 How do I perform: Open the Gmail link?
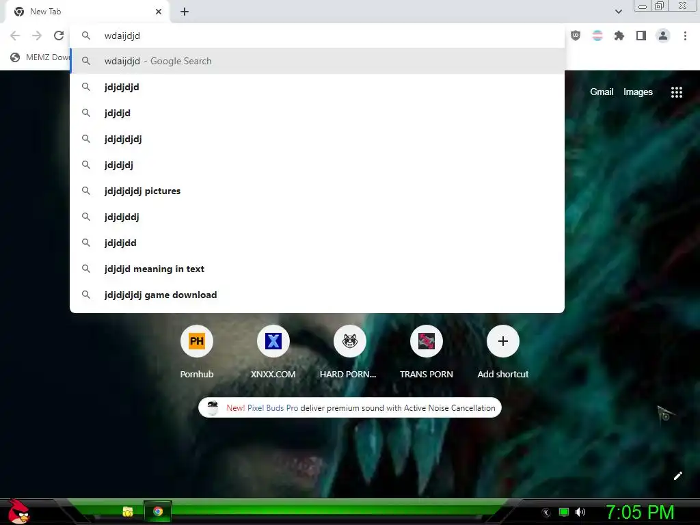coord(602,92)
